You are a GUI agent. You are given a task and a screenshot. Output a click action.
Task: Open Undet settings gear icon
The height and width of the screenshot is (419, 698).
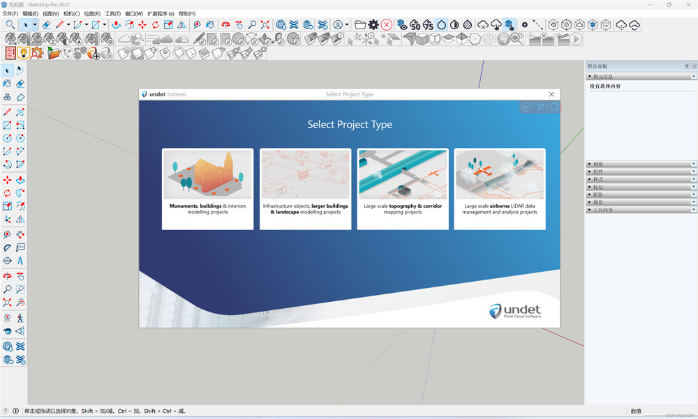click(373, 25)
